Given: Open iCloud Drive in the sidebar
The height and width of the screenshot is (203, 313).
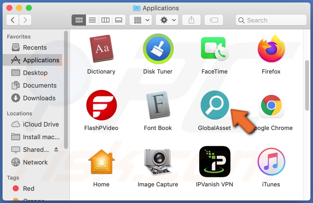Looking at the screenshot, I should click(32, 124).
